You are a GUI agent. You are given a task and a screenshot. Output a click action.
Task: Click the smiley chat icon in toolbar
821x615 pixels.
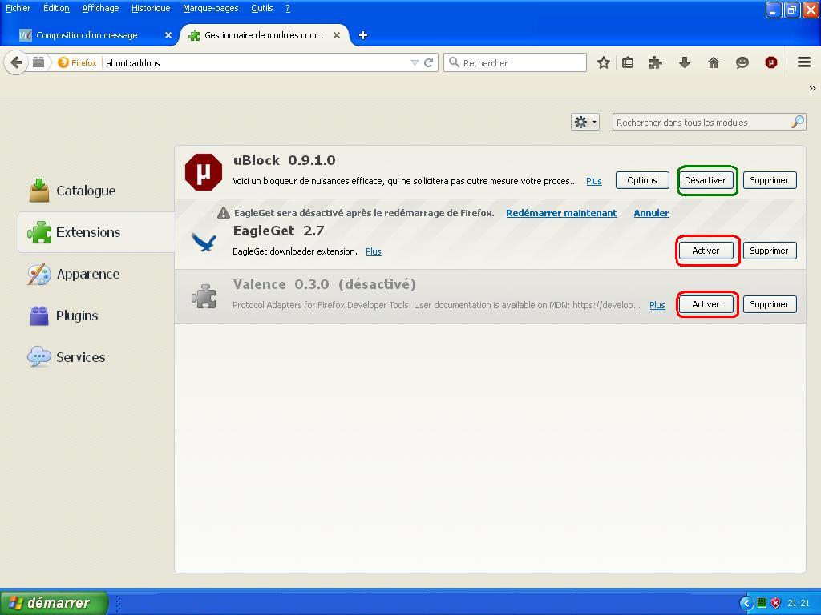point(742,62)
